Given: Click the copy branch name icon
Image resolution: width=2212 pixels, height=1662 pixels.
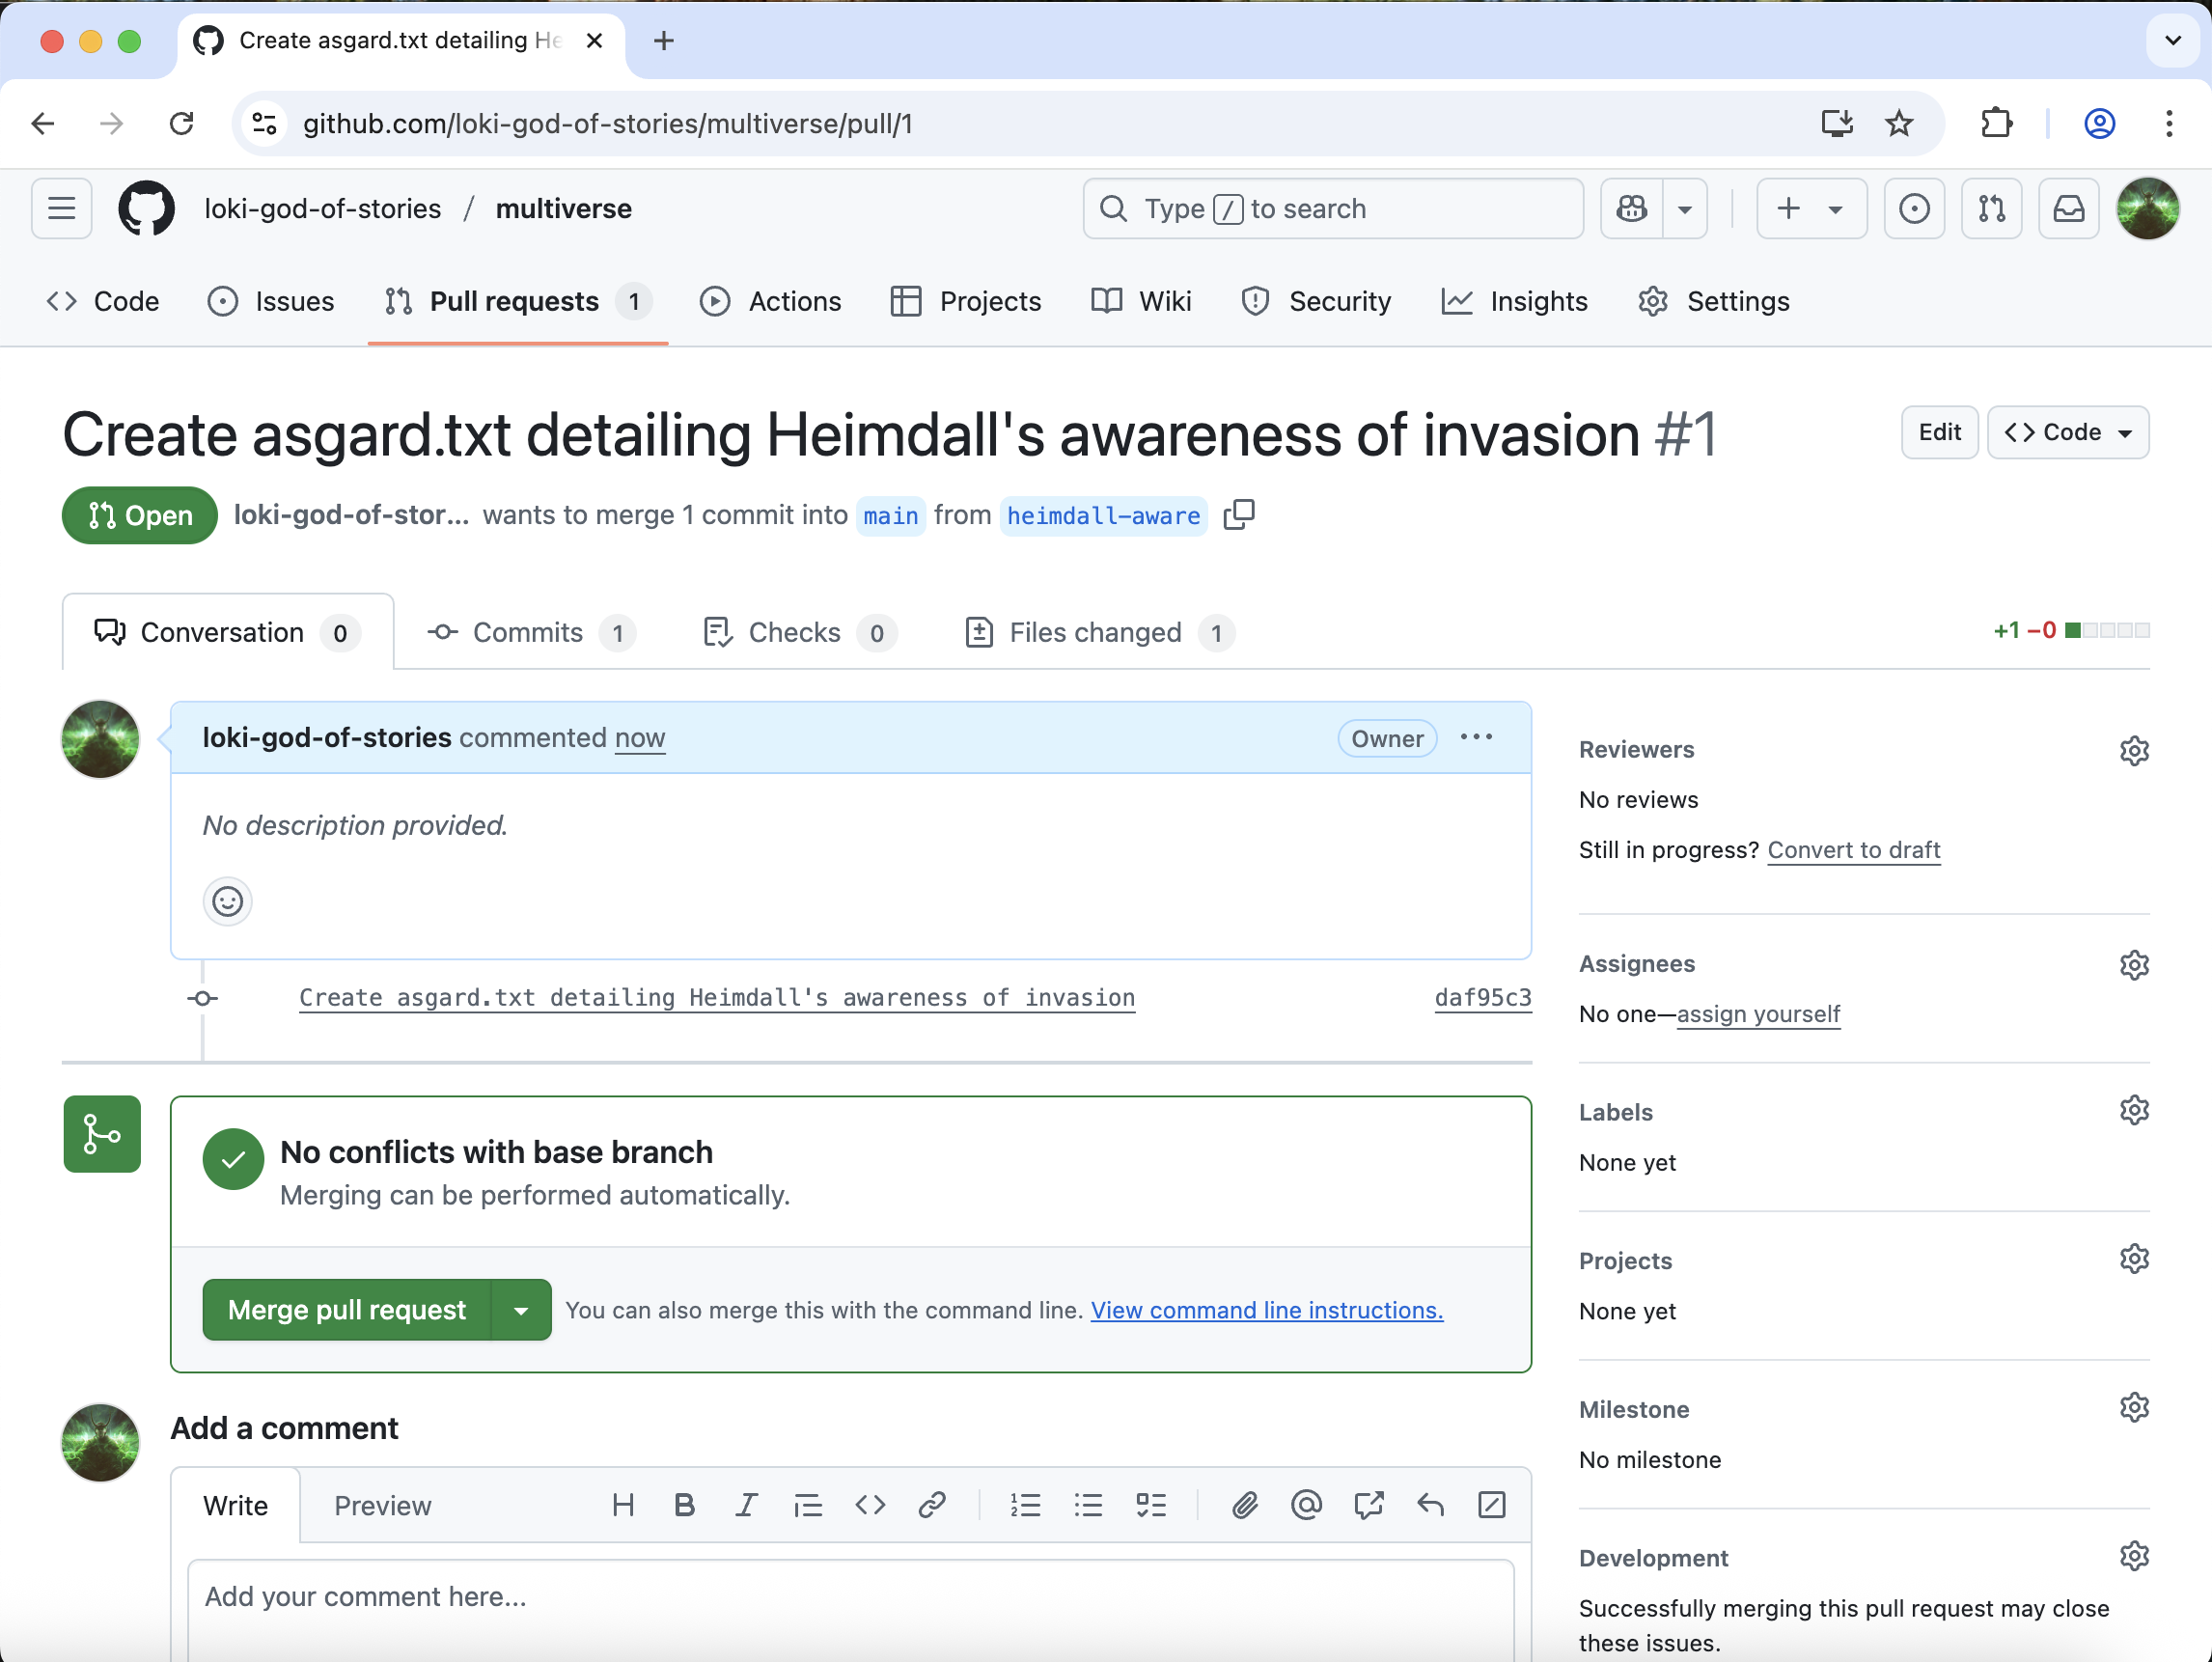Looking at the screenshot, I should pos(1238,515).
